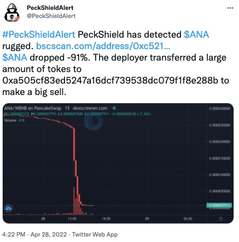This screenshot has height=242, width=239.
Task: Click the 13:00 time axis marker
Action: point(72,219)
